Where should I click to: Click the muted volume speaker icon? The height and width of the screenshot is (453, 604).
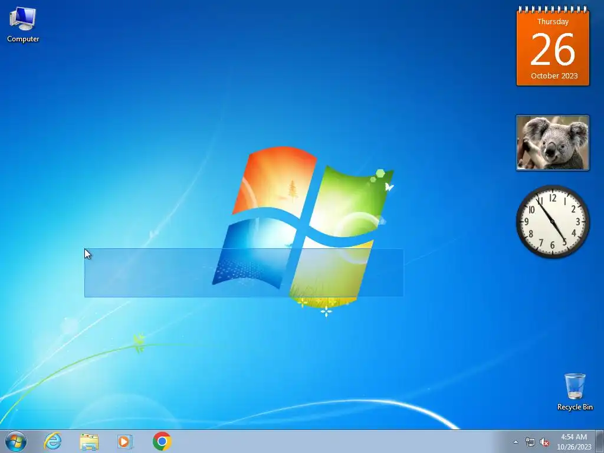[x=544, y=442]
